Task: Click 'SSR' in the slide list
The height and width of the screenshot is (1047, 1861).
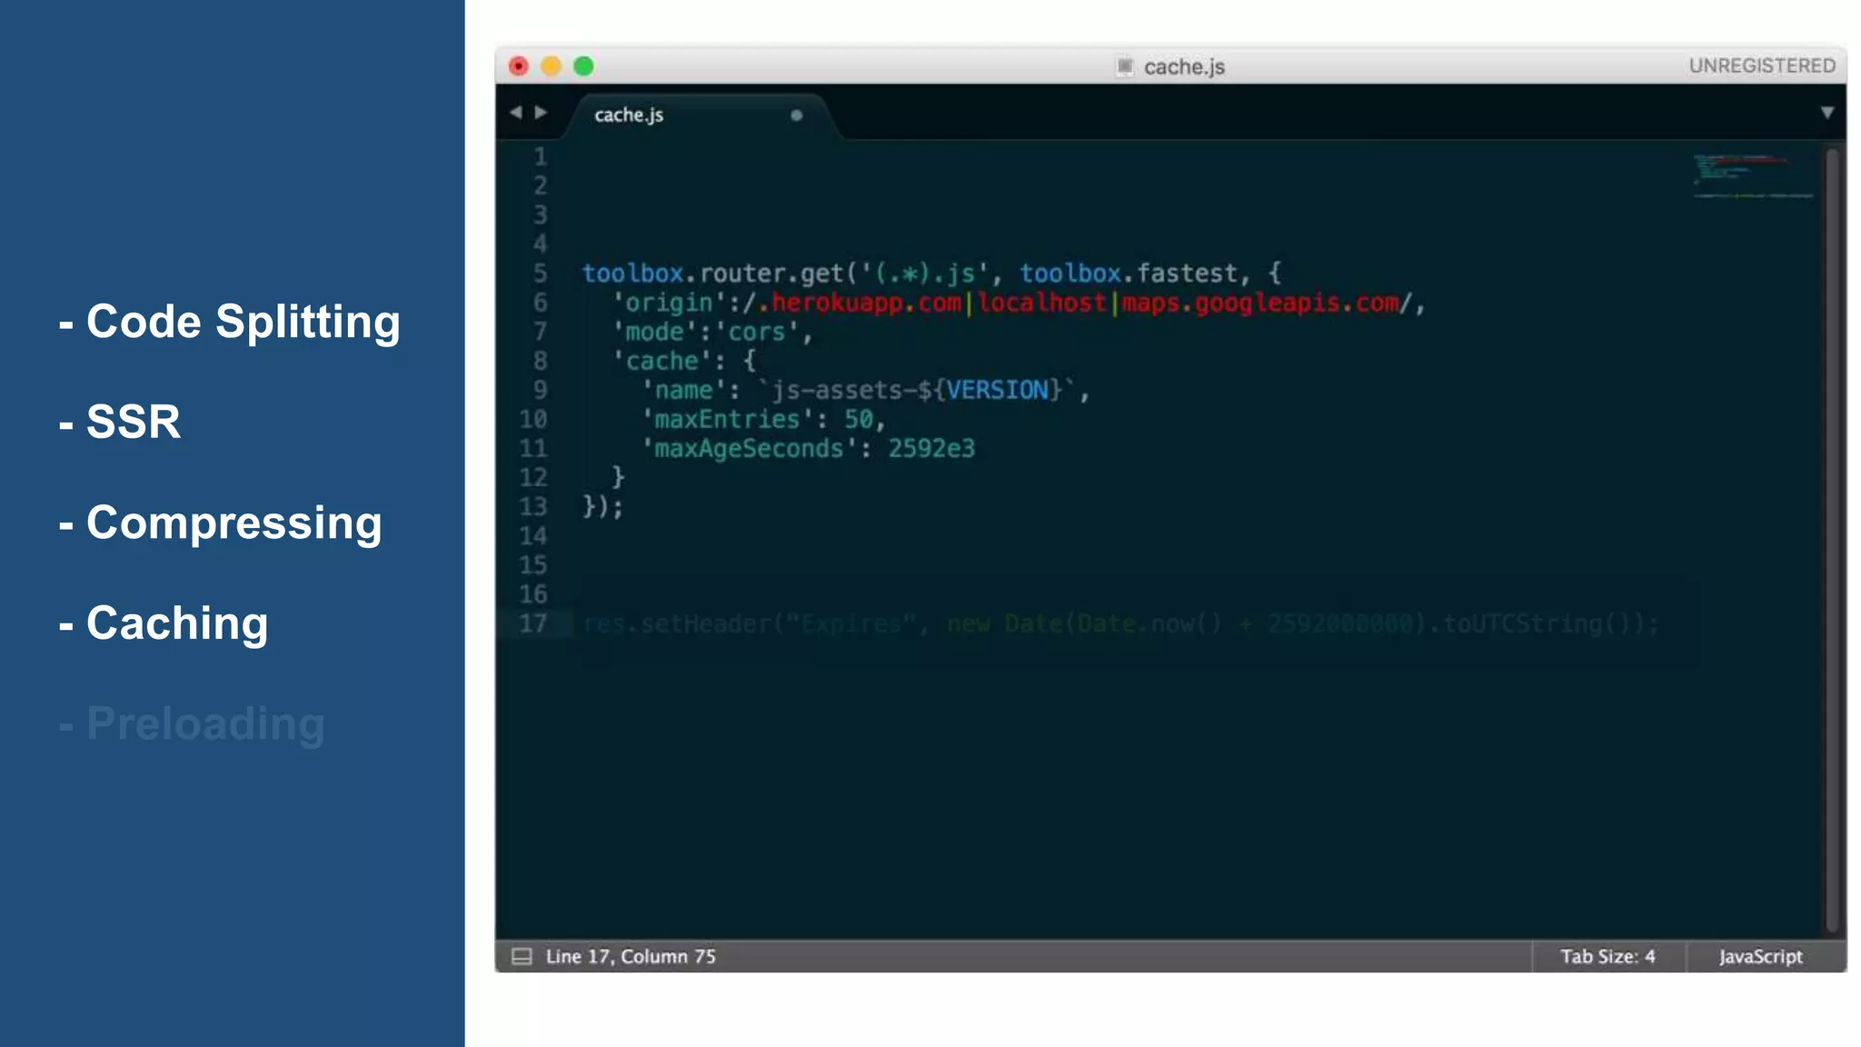Action: tap(134, 422)
